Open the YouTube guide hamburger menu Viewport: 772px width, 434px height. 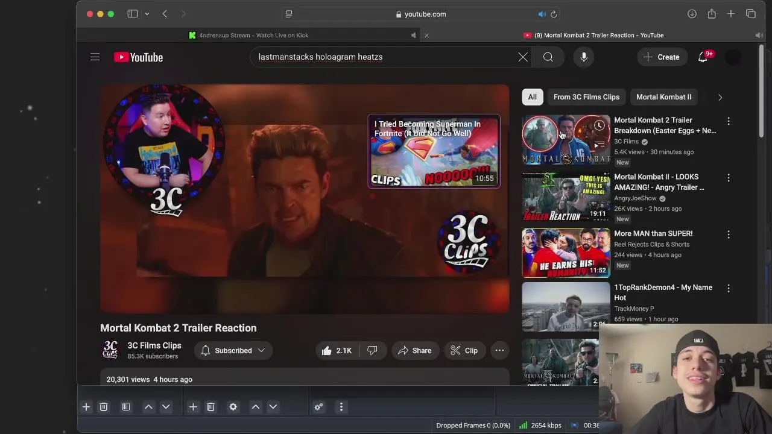point(95,57)
